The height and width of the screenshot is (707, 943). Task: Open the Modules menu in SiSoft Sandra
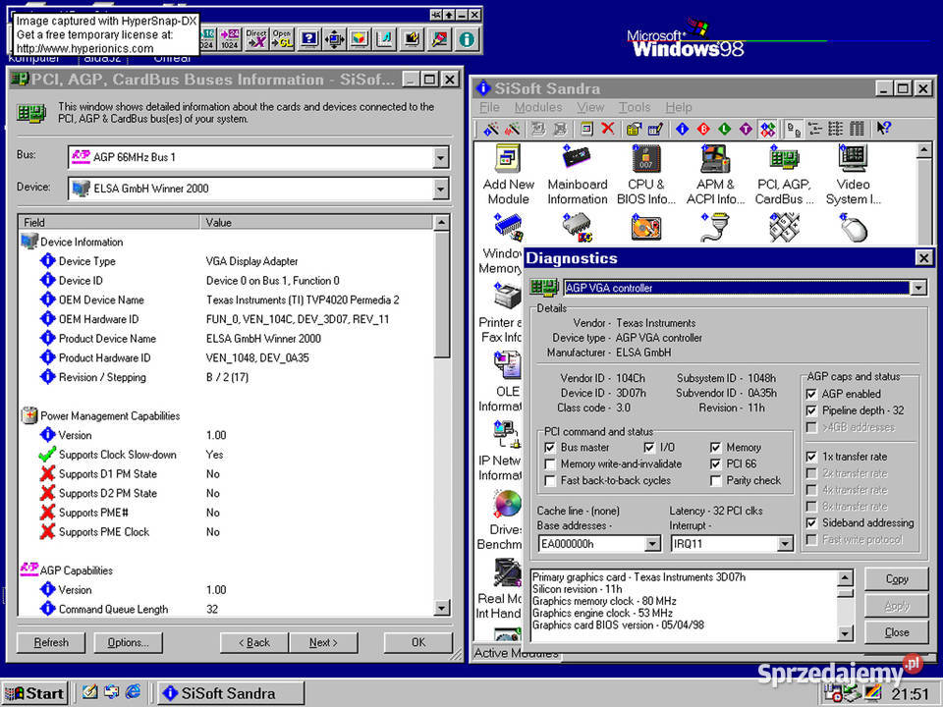(538, 107)
